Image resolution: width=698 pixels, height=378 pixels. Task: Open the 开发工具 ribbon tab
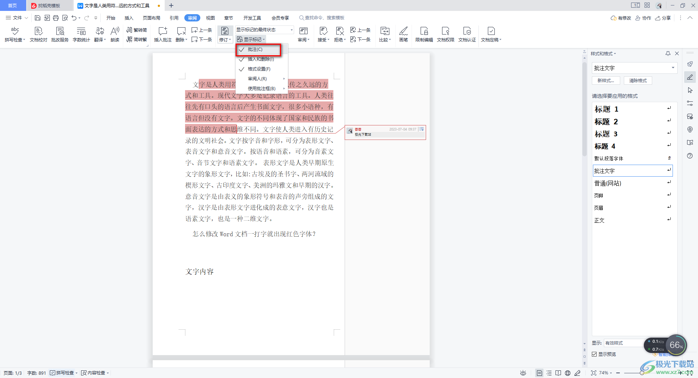pos(252,18)
